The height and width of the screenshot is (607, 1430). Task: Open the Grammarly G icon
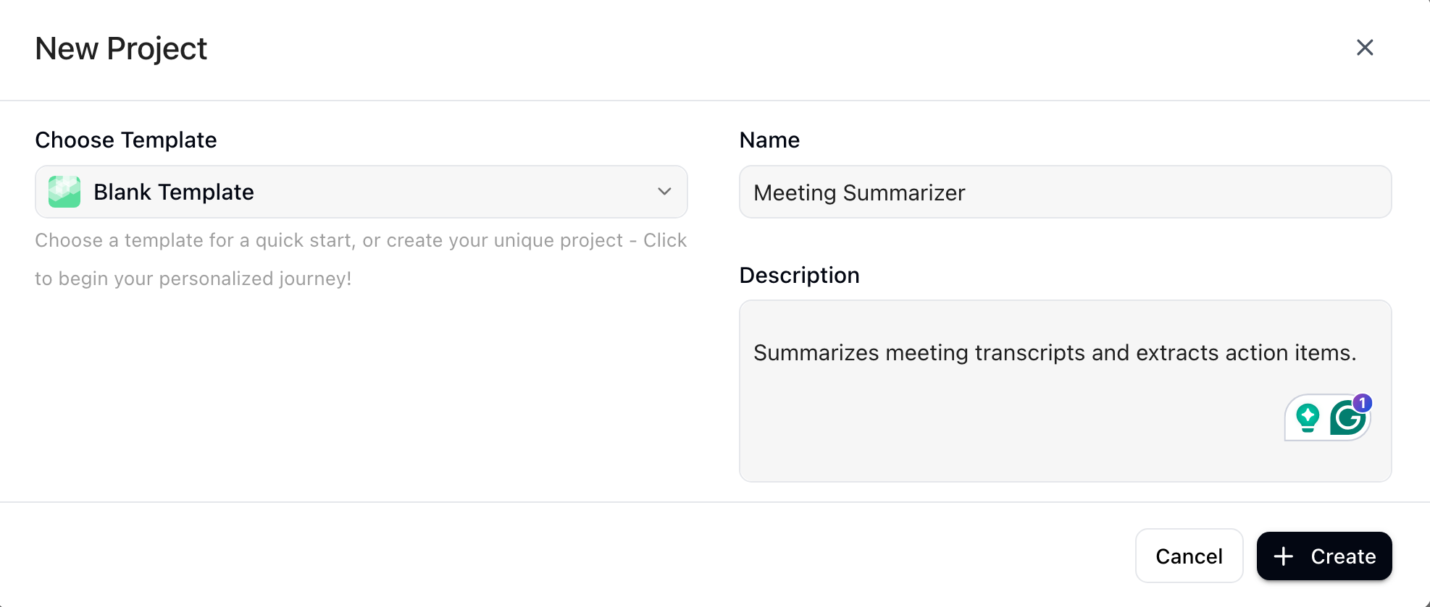(x=1346, y=419)
